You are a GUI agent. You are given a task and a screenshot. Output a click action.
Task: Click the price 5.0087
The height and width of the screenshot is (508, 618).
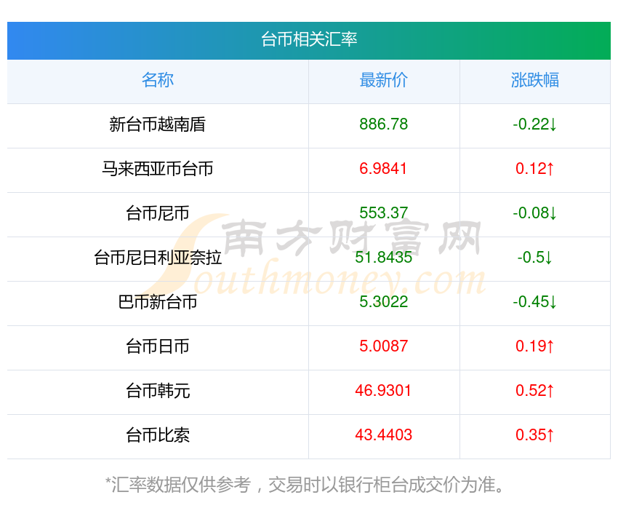click(x=383, y=346)
